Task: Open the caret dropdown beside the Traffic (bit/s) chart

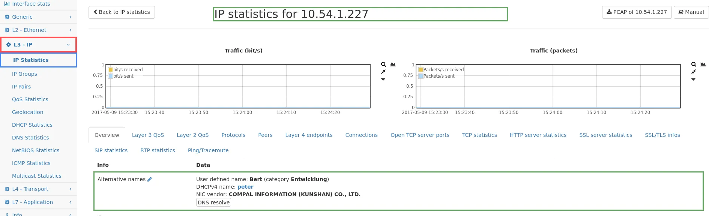Action: (383, 79)
